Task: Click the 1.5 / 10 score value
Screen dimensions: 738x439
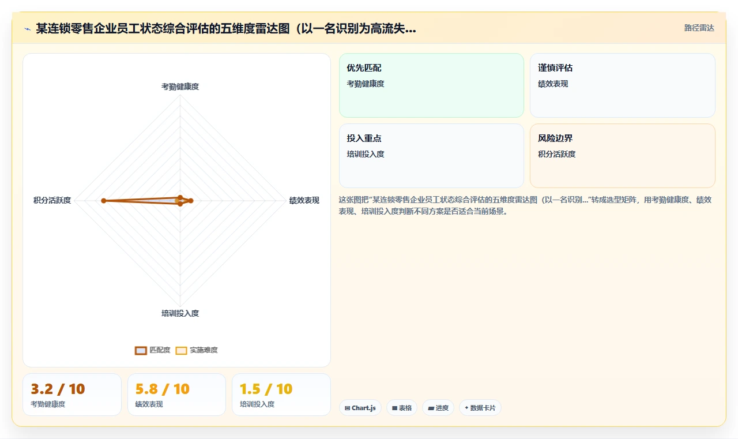Action: pos(266,389)
